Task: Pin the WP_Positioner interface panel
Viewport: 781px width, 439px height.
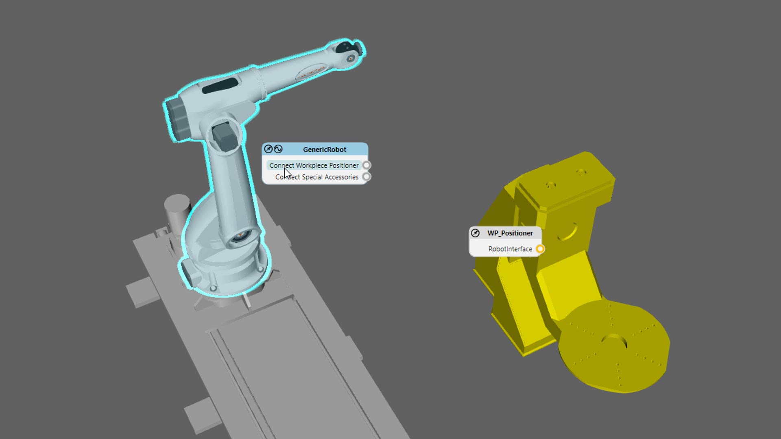Action: pyautogui.click(x=475, y=233)
